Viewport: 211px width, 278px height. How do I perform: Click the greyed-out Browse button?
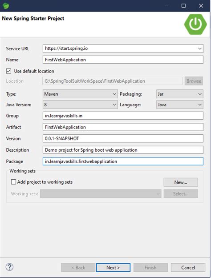click(194, 81)
